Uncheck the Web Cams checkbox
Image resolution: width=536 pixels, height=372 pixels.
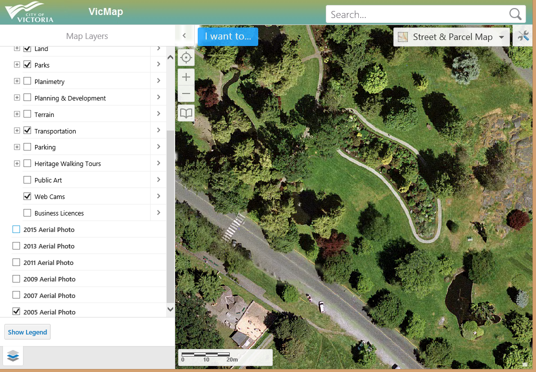click(28, 196)
